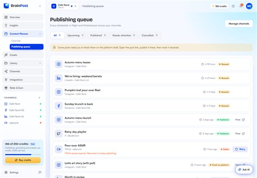257x178 pixels.
Task: Click the TikTok icon on Pour-over ASMR
Action: [x=59, y=149]
